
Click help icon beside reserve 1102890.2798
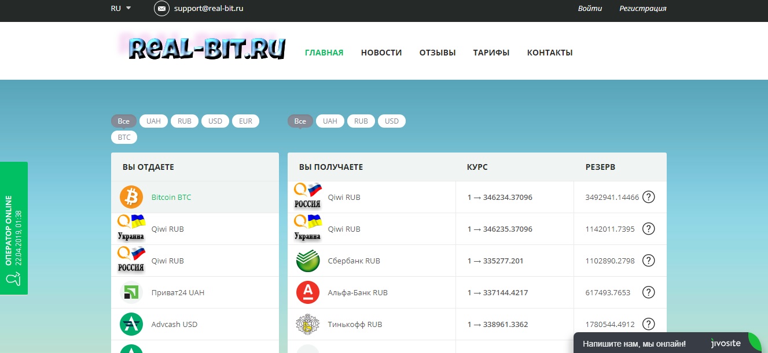tap(649, 261)
